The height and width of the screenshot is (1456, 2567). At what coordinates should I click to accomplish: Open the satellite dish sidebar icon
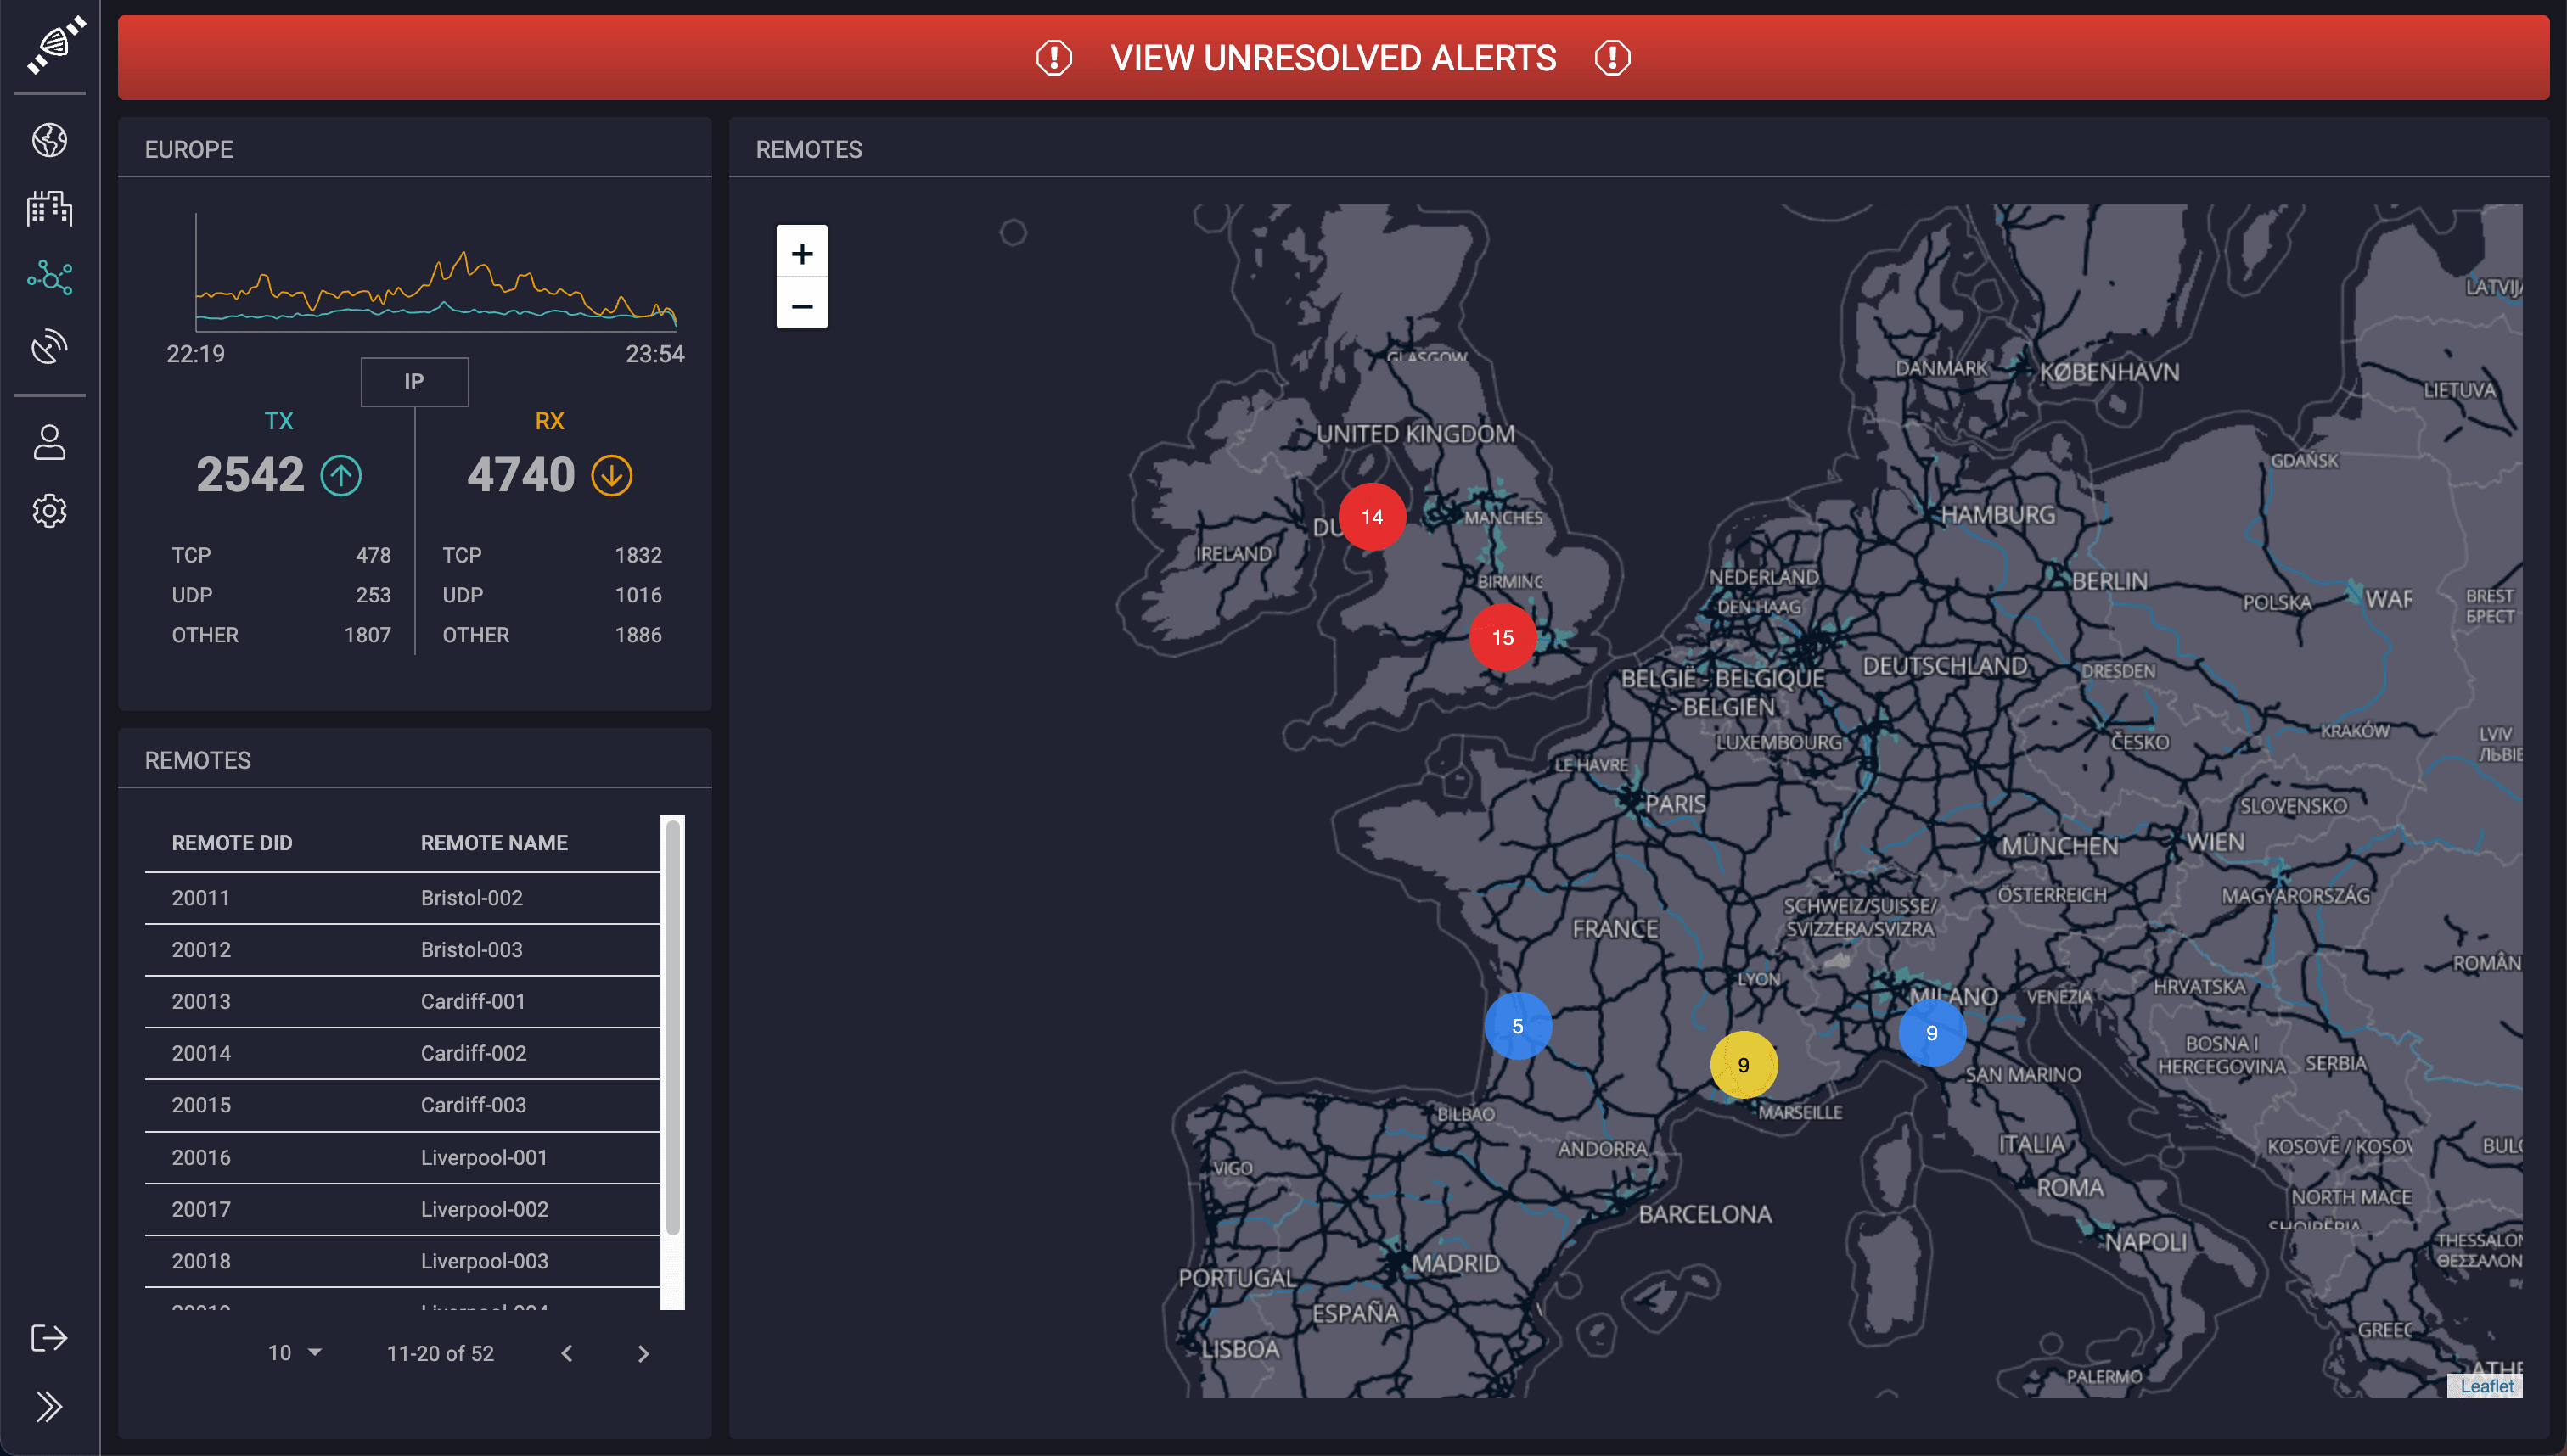(49, 346)
